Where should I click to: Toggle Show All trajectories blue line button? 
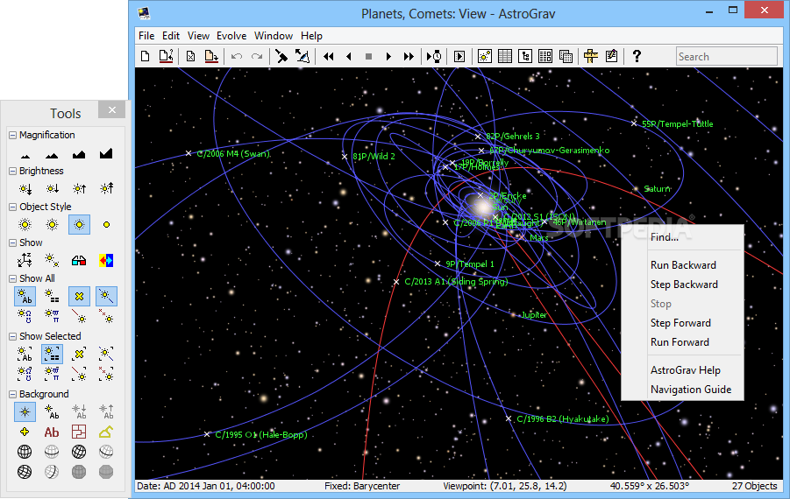click(106, 296)
